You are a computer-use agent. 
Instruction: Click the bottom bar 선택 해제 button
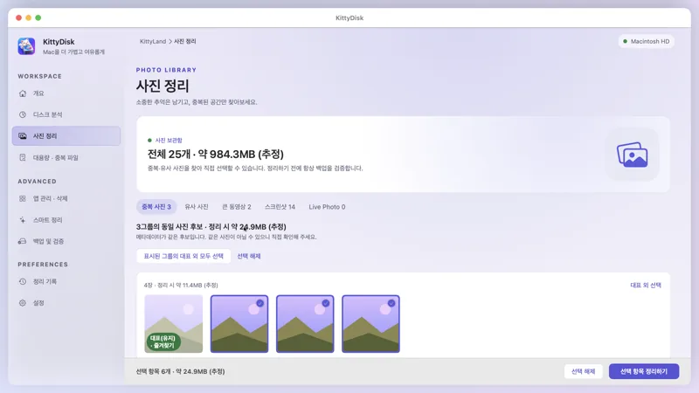point(583,371)
